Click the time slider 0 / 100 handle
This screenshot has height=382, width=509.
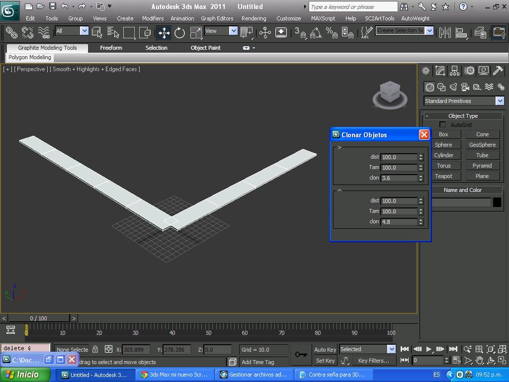pyautogui.click(x=39, y=318)
